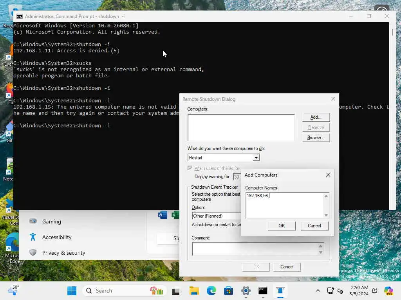Click the up arrow of the Computer Names scrollbar
This screenshot has width=401, height=300.
tap(326, 196)
